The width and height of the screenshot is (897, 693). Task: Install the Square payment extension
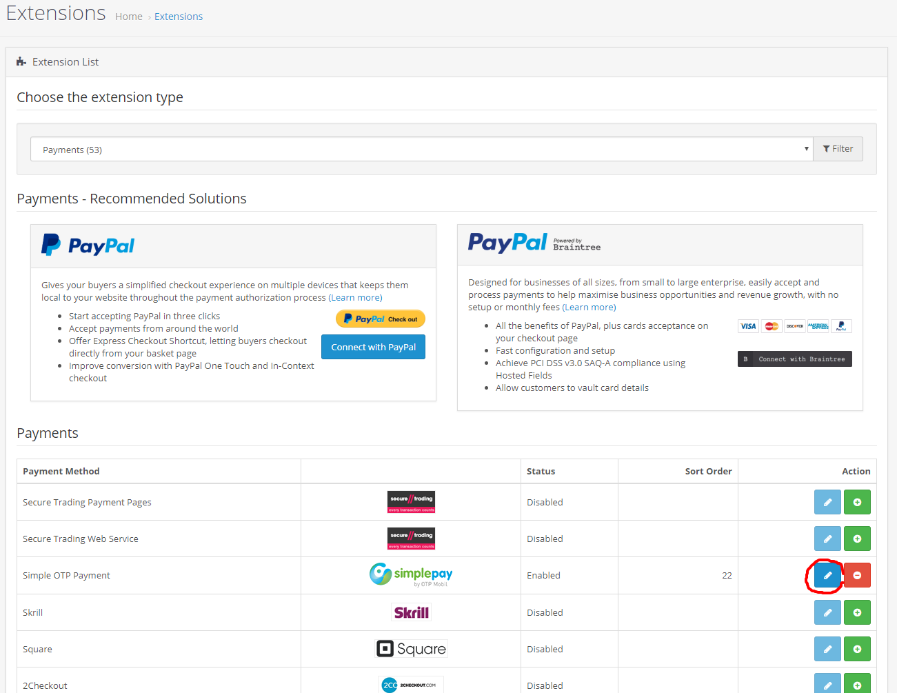[x=857, y=649]
